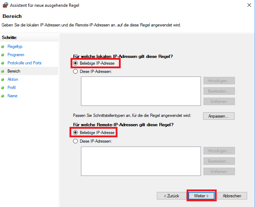Image resolution: width=255 pixels, height=207 pixels.
Task: Click the firewall wizard title bar icon
Action: click(5, 5)
